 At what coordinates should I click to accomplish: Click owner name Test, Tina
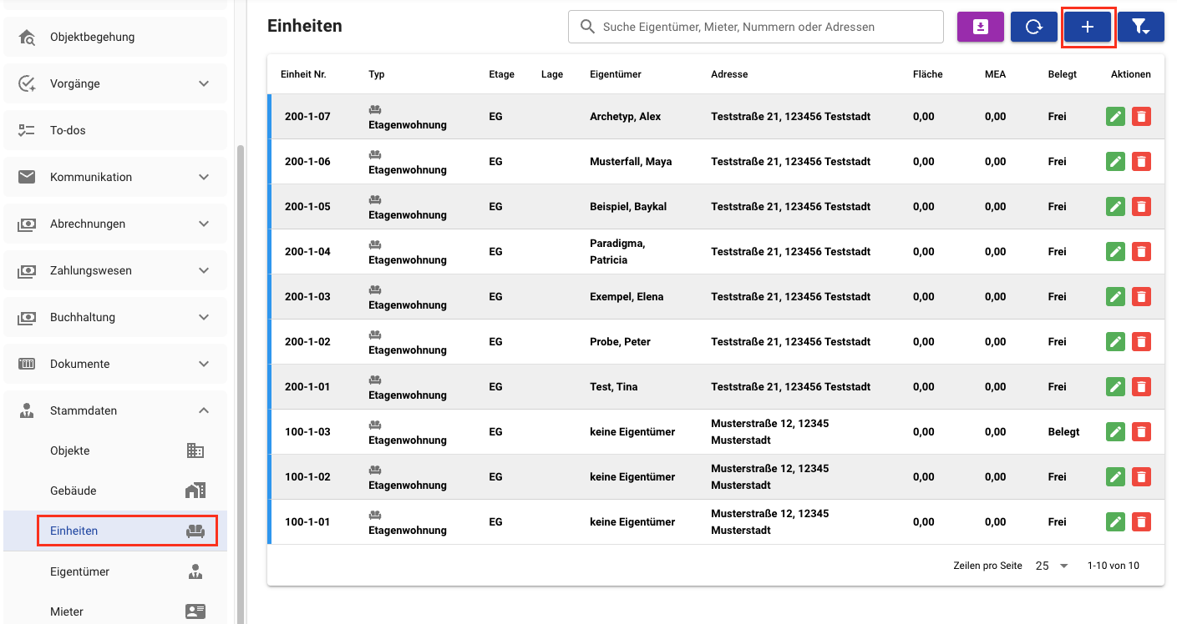click(613, 387)
